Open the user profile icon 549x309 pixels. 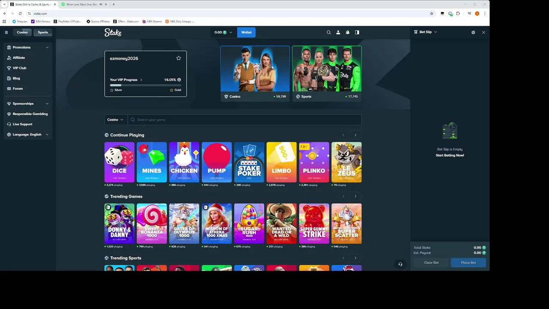click(338, 32)
